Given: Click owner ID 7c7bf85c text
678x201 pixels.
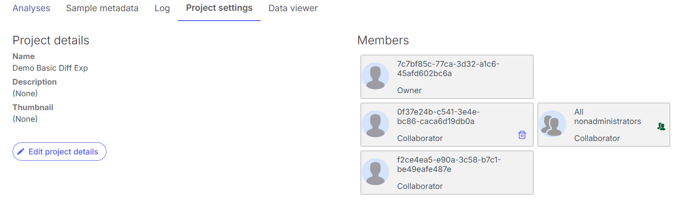Looking at the screenshot, I should (448, 68).
